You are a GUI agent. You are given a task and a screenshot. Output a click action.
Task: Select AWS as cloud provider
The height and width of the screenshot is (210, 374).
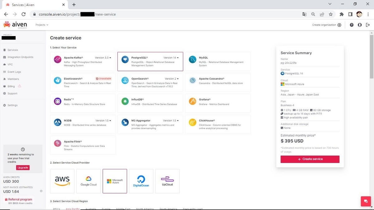click(x=62, y=181)
